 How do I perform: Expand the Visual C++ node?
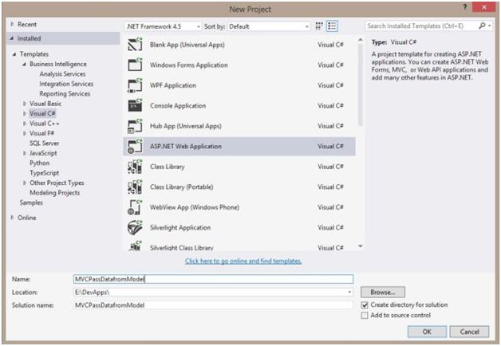(x=24, y=124)
